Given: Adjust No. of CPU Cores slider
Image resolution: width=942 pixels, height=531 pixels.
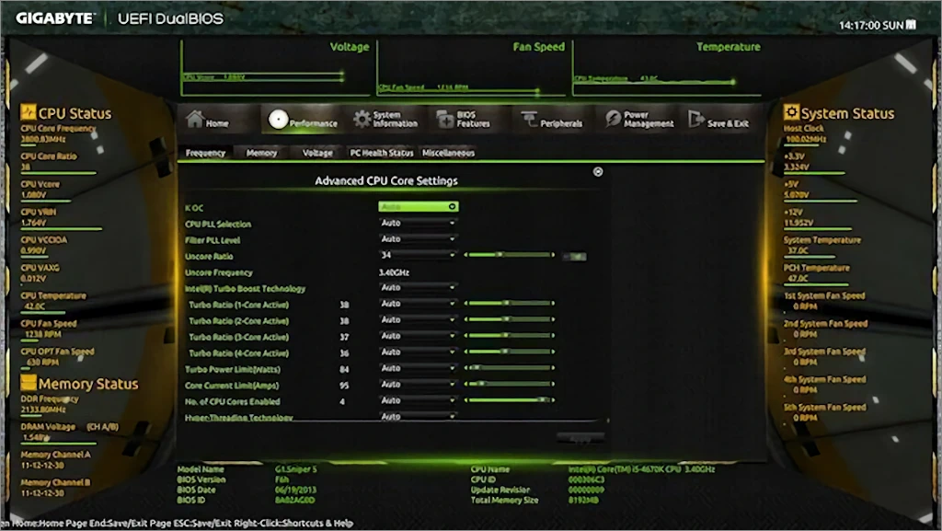Looking at the screenshot, I should tap(510, 400).
